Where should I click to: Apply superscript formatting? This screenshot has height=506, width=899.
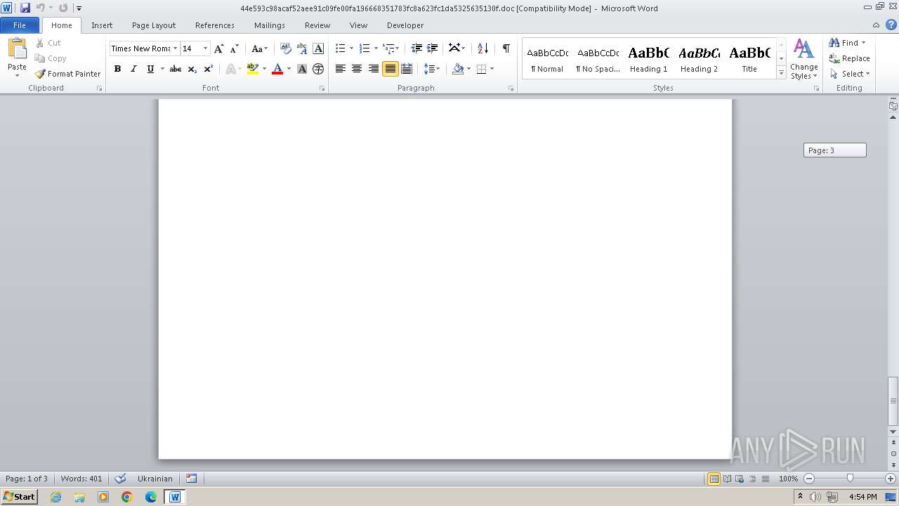coord(208,69)
